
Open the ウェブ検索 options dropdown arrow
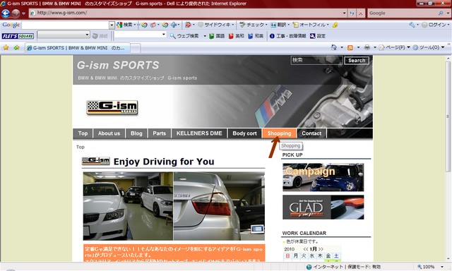click(205, 36)
